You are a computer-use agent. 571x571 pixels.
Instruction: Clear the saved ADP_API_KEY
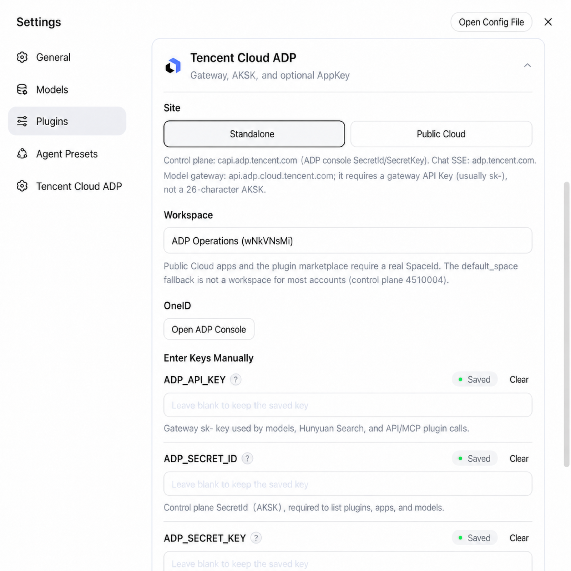[x=519, y=380]
